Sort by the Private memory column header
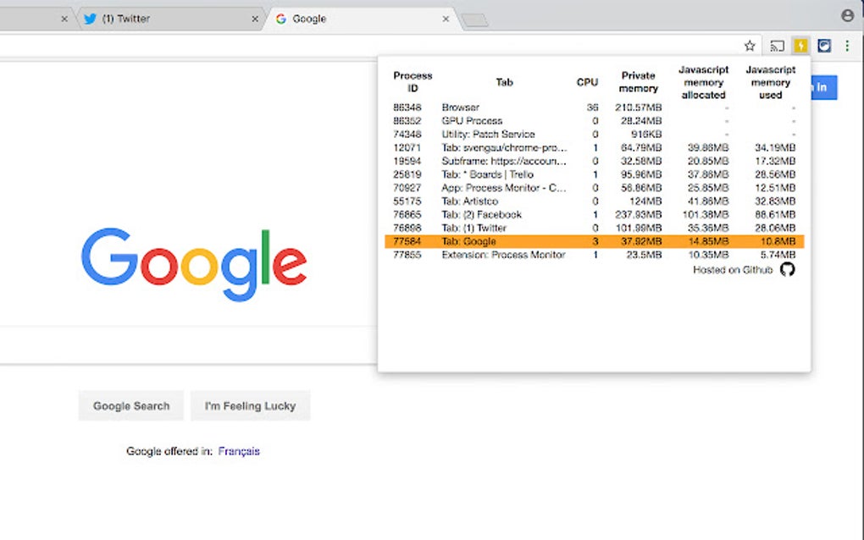 point(638,82)
